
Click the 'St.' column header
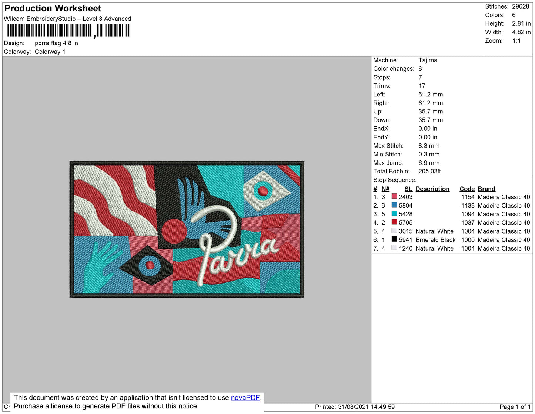[408, 189]
